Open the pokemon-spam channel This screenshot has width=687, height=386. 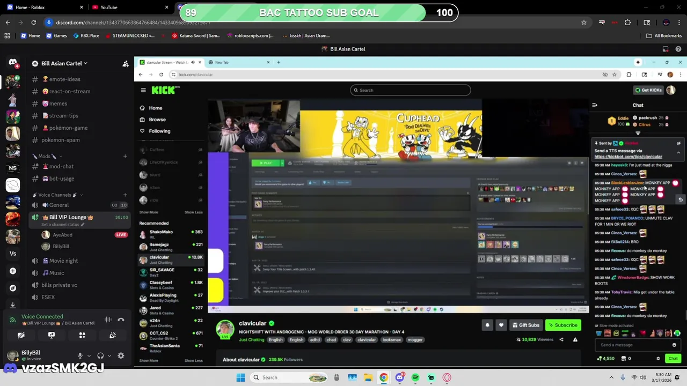[79, 140]
